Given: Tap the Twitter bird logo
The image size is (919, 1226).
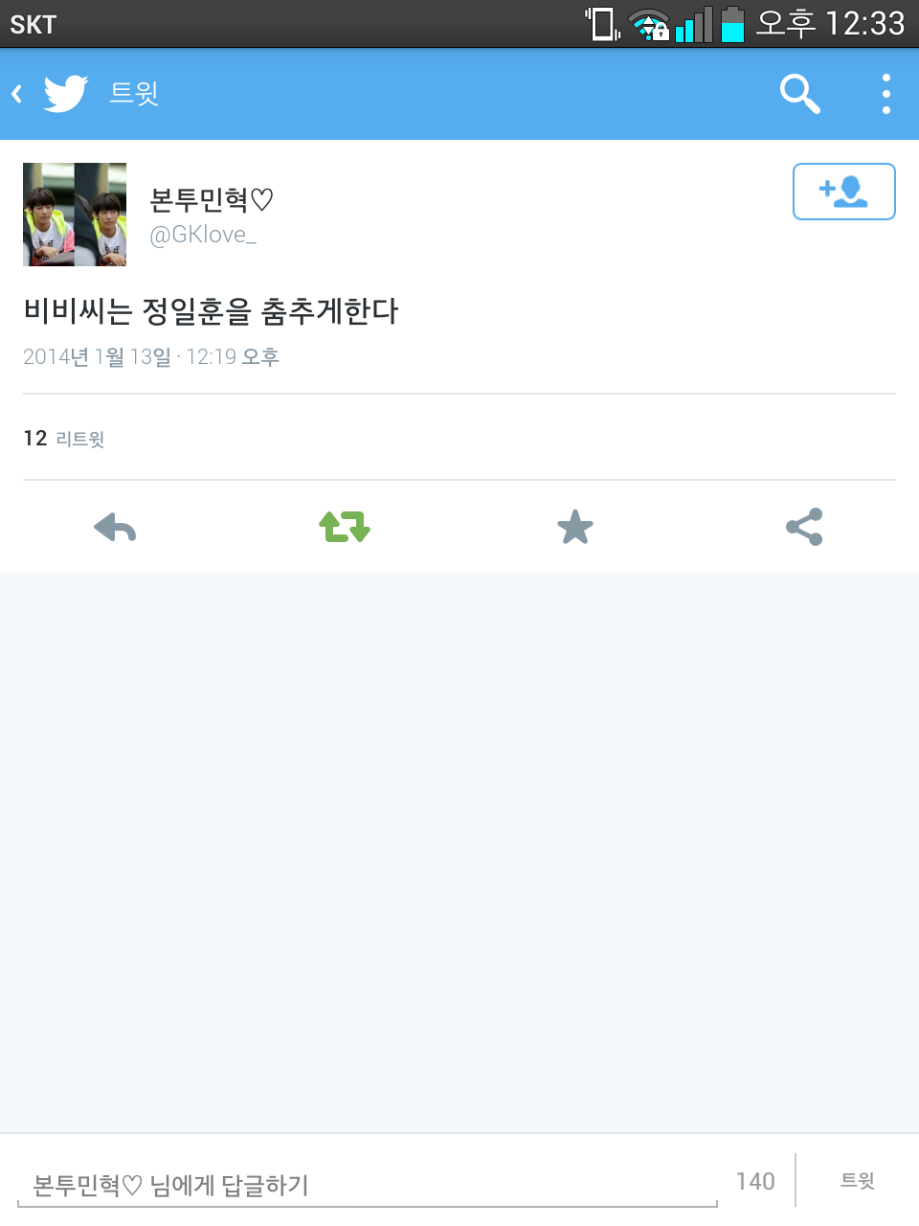Looking at the screenshot, I should 66,93.
